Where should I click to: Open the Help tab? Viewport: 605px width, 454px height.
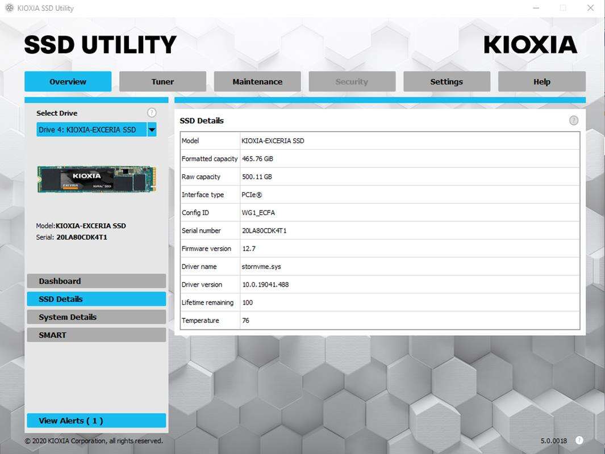click(x=541, y=82)
